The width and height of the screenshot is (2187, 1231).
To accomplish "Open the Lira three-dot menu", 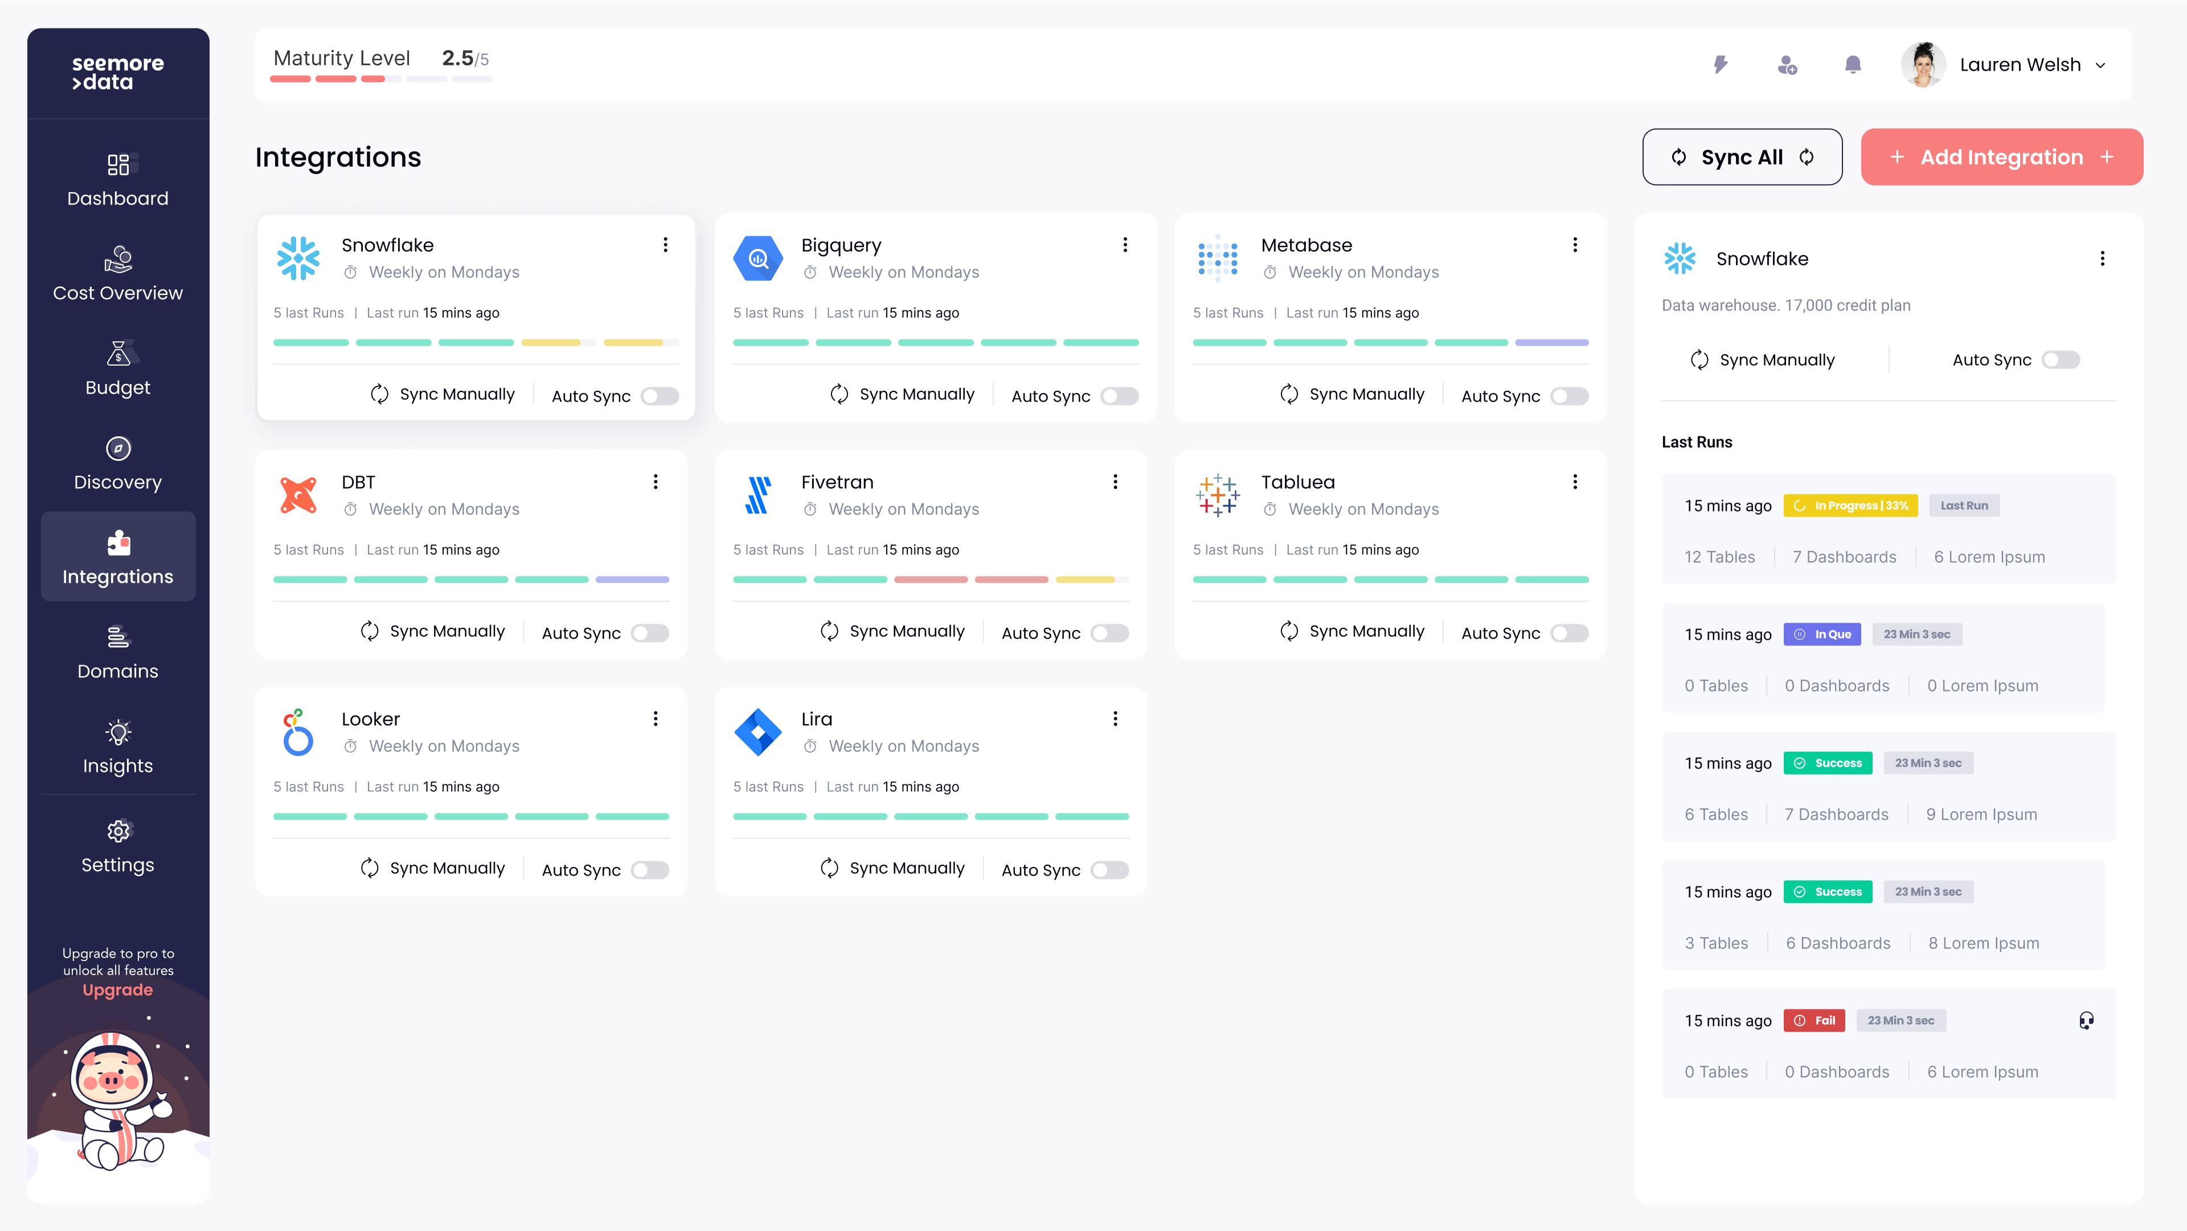I will (x=1115, y=719).
